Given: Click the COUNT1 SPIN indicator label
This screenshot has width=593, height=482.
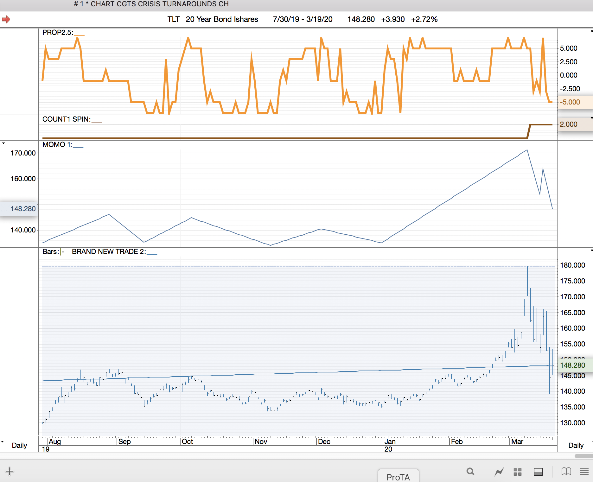Looking at the screenshot, I should [67, 119].
